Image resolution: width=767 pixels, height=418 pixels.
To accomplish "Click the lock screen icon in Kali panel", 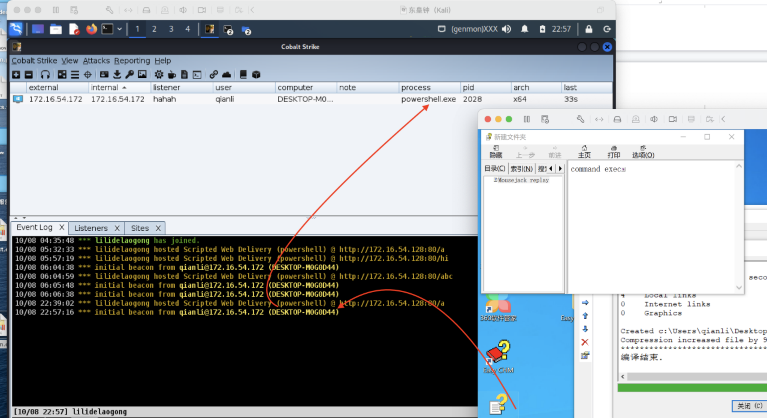I will pos(589,29).
